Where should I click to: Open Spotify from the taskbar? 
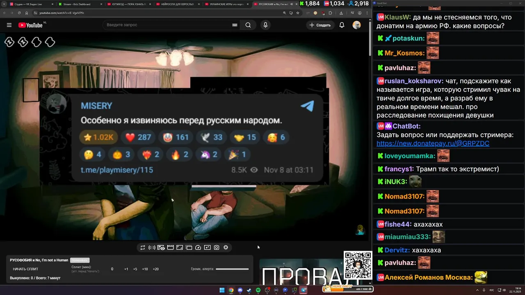pyautogui.click(x=258, y=290)
